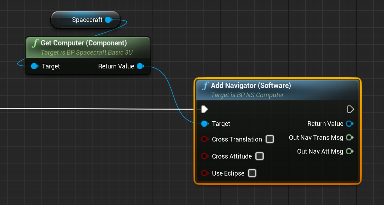Viewport: 384px width, 205px height.
Task: Click the Use Eclipse boolean input pin
Action: [x=205, y=173]
